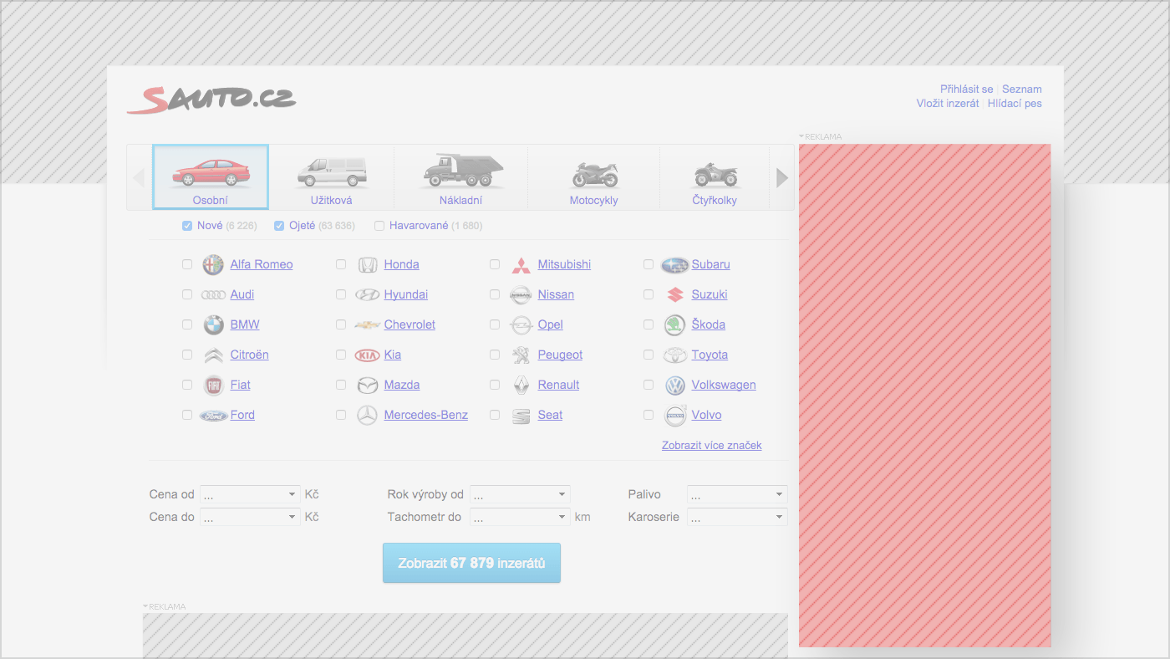Click the Peugeot lion logo
The height and width of the screenshot is (659, 1170).
click(x=521, y=355)
